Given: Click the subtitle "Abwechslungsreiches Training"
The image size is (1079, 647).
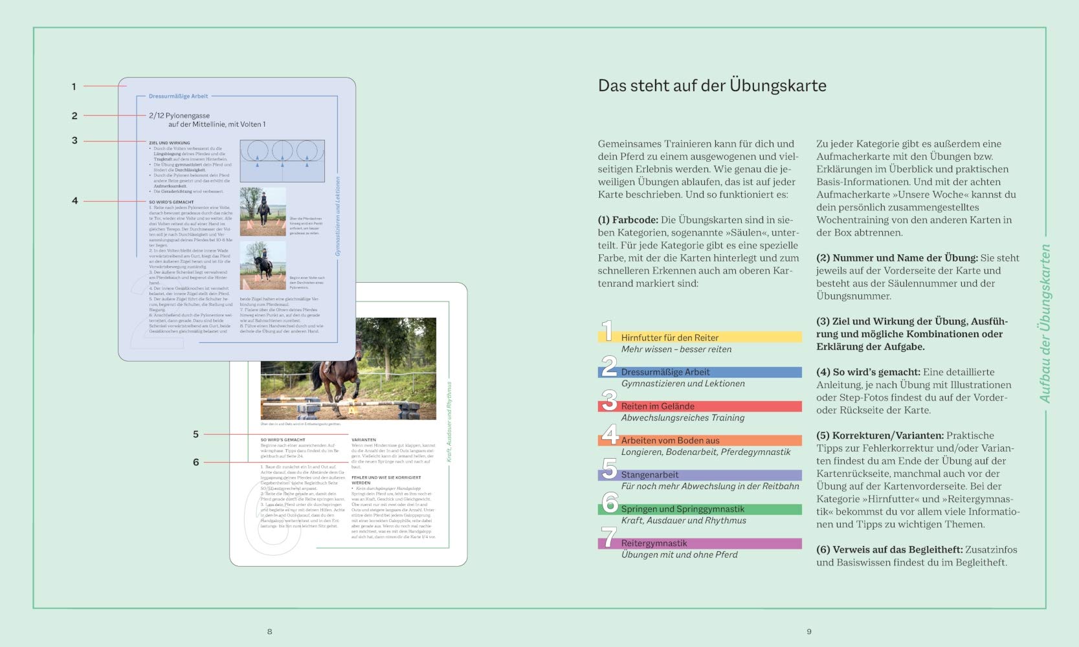Looking at the screenshot, I should coord(683,418).
